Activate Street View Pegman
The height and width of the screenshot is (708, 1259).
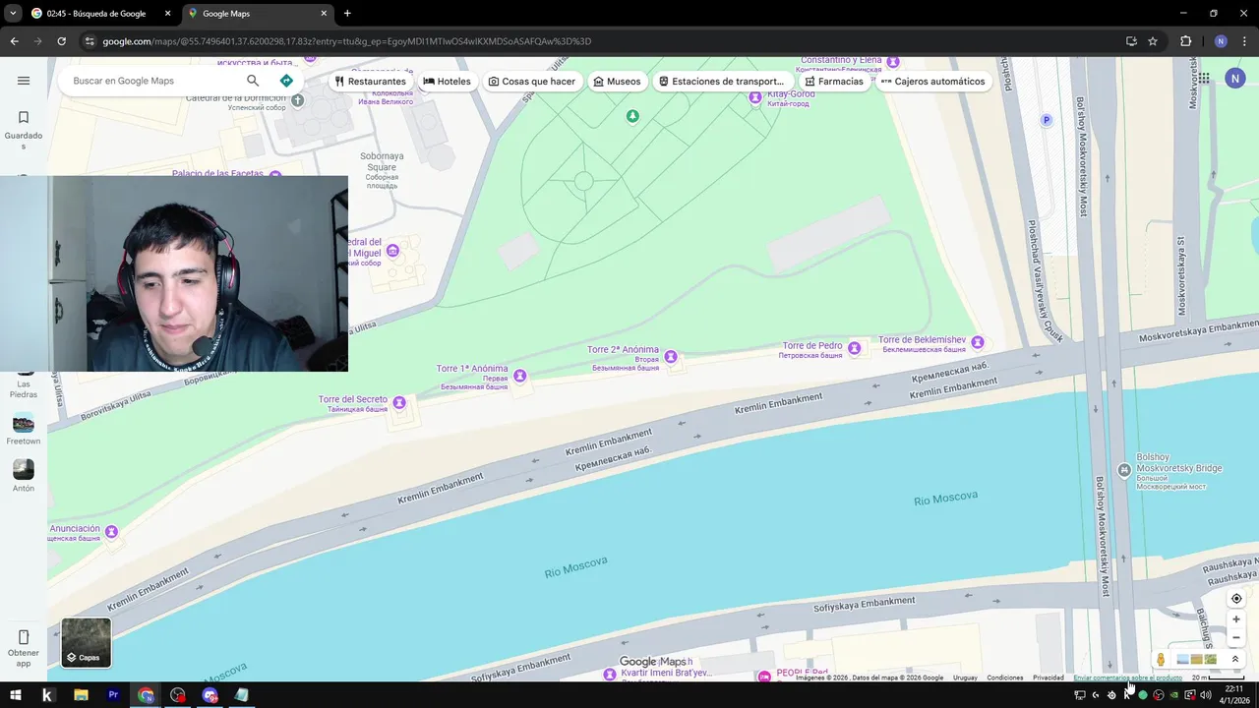tap(1161, 660)
